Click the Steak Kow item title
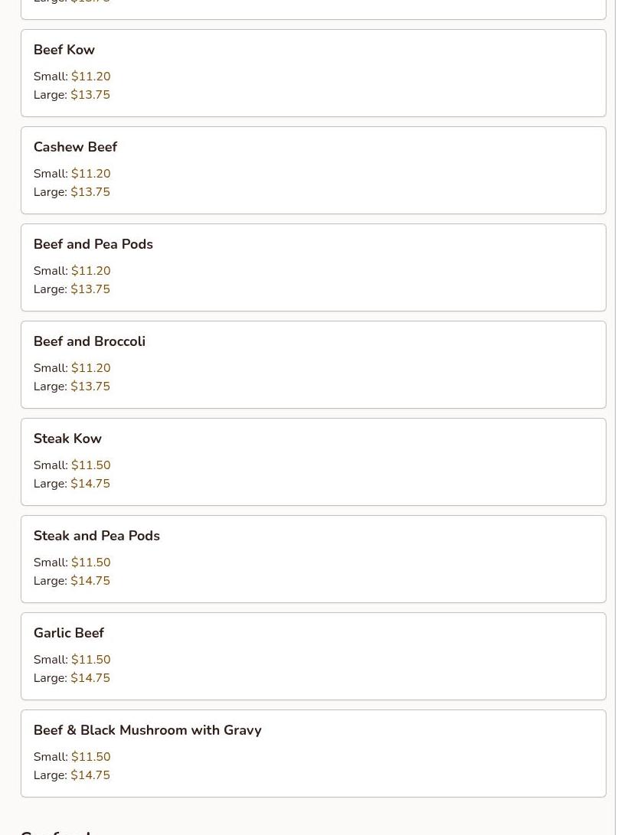The height and width of the screenshot is (835, 631). (x=67, y=439)
